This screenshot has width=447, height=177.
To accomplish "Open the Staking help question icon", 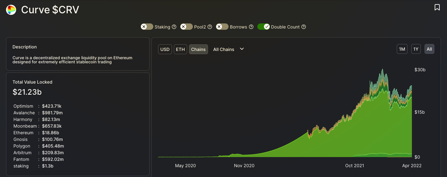I will pos(174,27).
